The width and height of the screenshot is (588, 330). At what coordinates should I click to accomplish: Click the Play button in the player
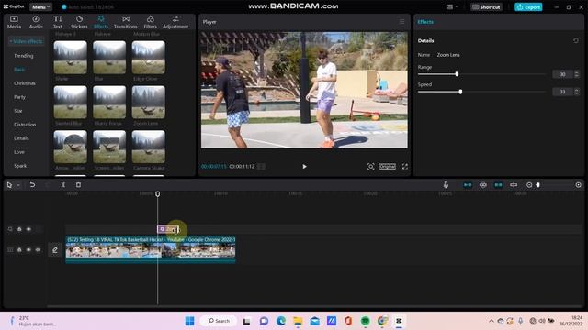point(304,167)
